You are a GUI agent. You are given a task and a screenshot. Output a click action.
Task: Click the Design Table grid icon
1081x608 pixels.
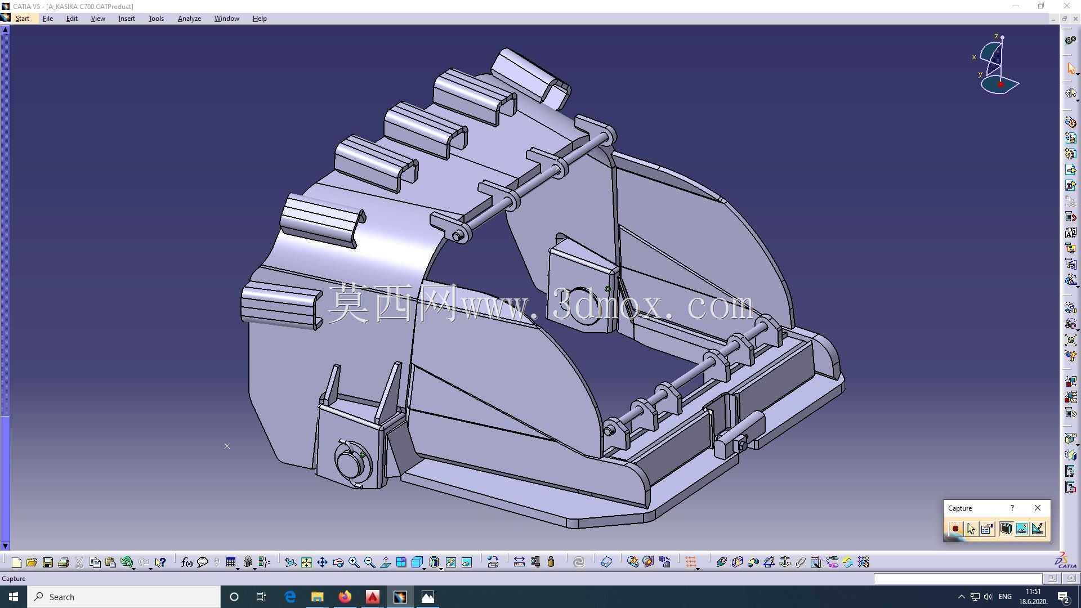click(x=231, y=562)
